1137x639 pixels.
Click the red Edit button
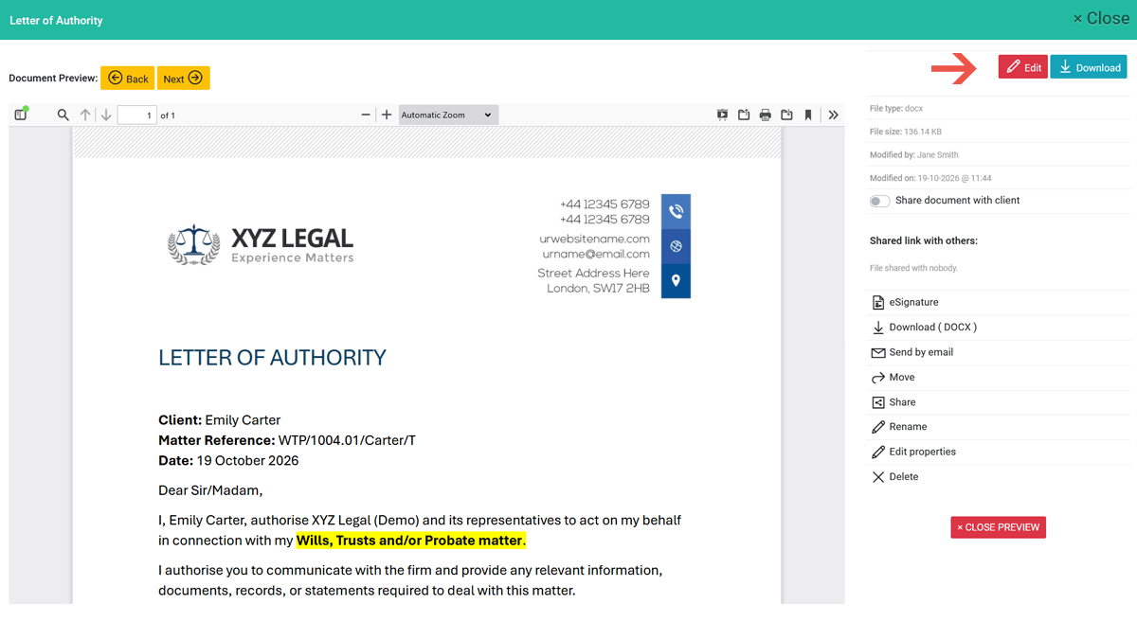click(1023, 67)
